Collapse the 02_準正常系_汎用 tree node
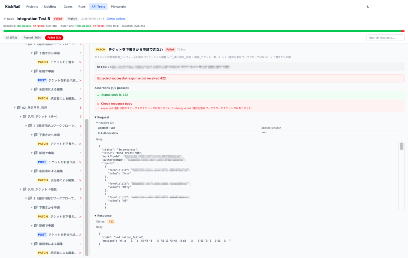Viewport: 408px width, 258px height. coord(15,108)
